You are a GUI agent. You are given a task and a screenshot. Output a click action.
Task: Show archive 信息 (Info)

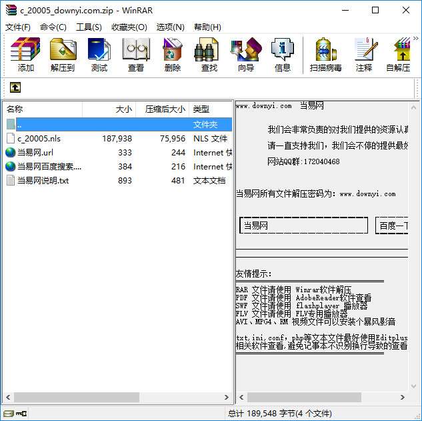click(282, 55)
